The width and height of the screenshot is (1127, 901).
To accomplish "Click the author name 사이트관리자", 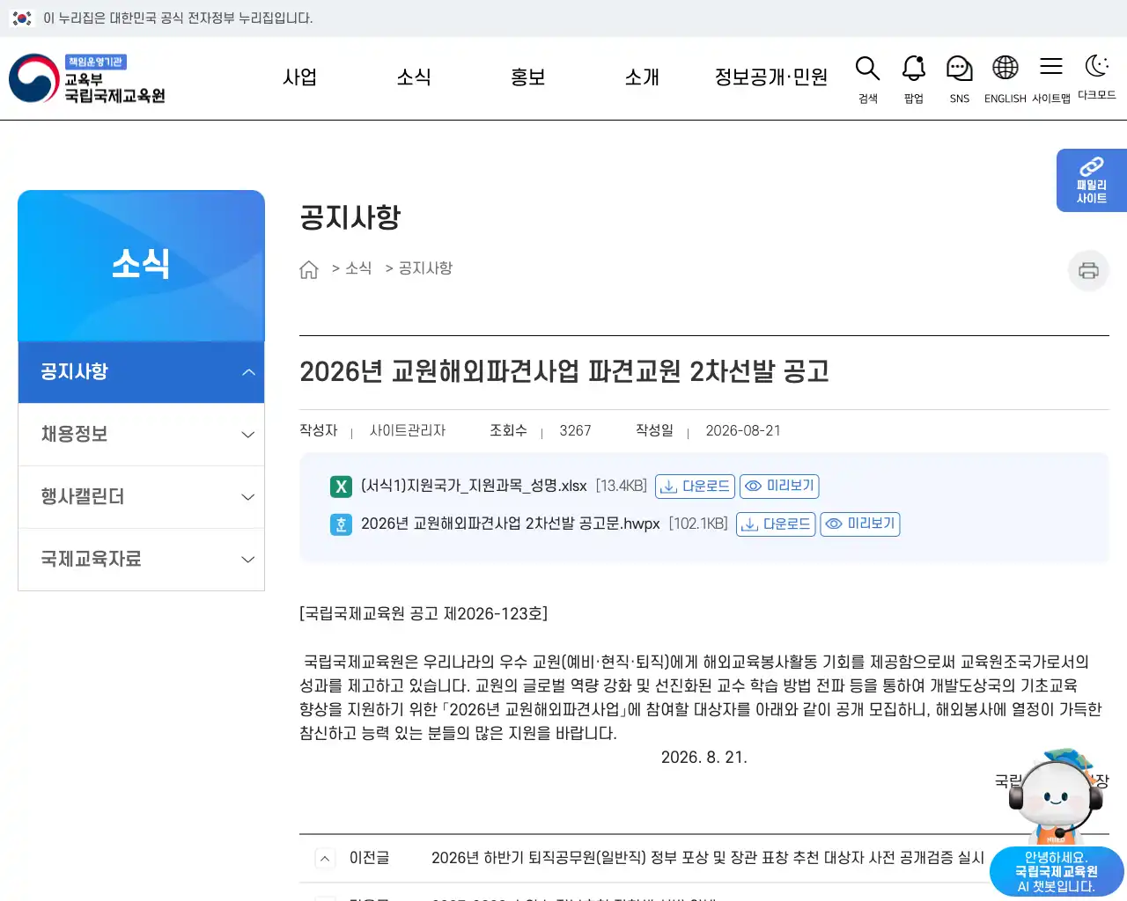I will point(408,431).
